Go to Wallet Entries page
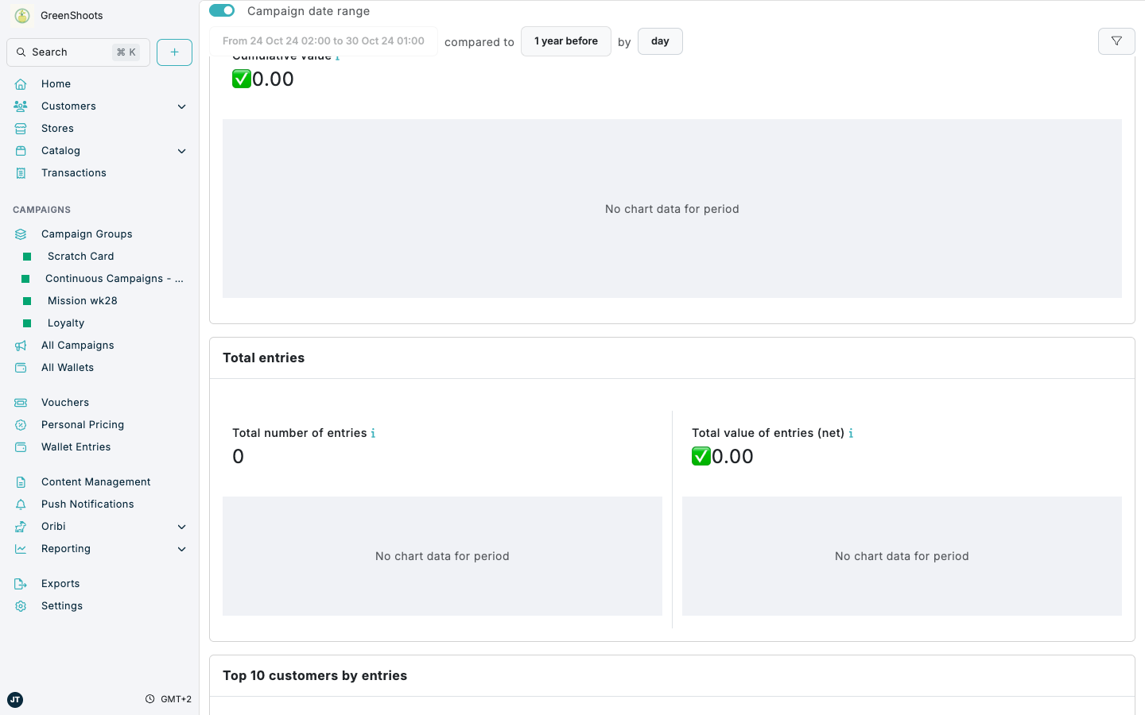This screenshot has height=715, width=1145. coord(76,447)
